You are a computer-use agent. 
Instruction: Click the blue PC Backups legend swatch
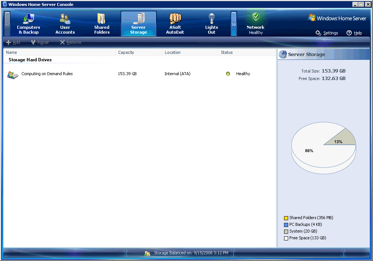[286, 225]
